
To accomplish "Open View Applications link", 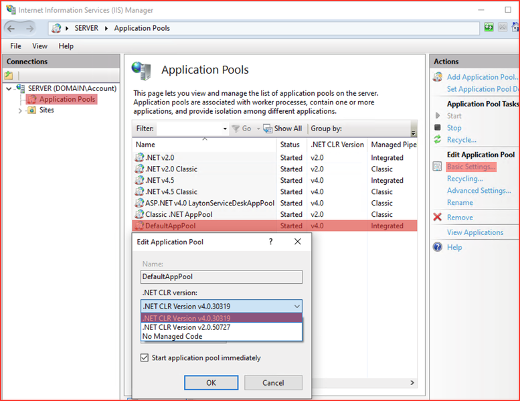I will [x=475, y=232].
